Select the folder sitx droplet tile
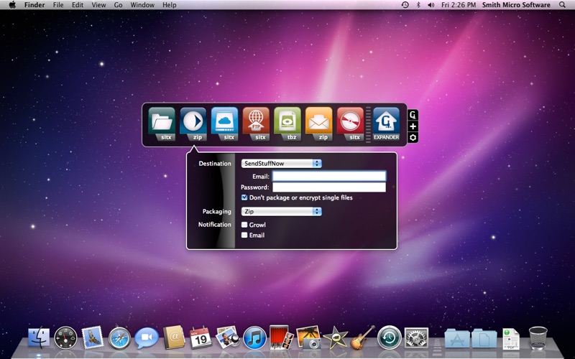Screen dimensions: 575x359 coord(162,123)
